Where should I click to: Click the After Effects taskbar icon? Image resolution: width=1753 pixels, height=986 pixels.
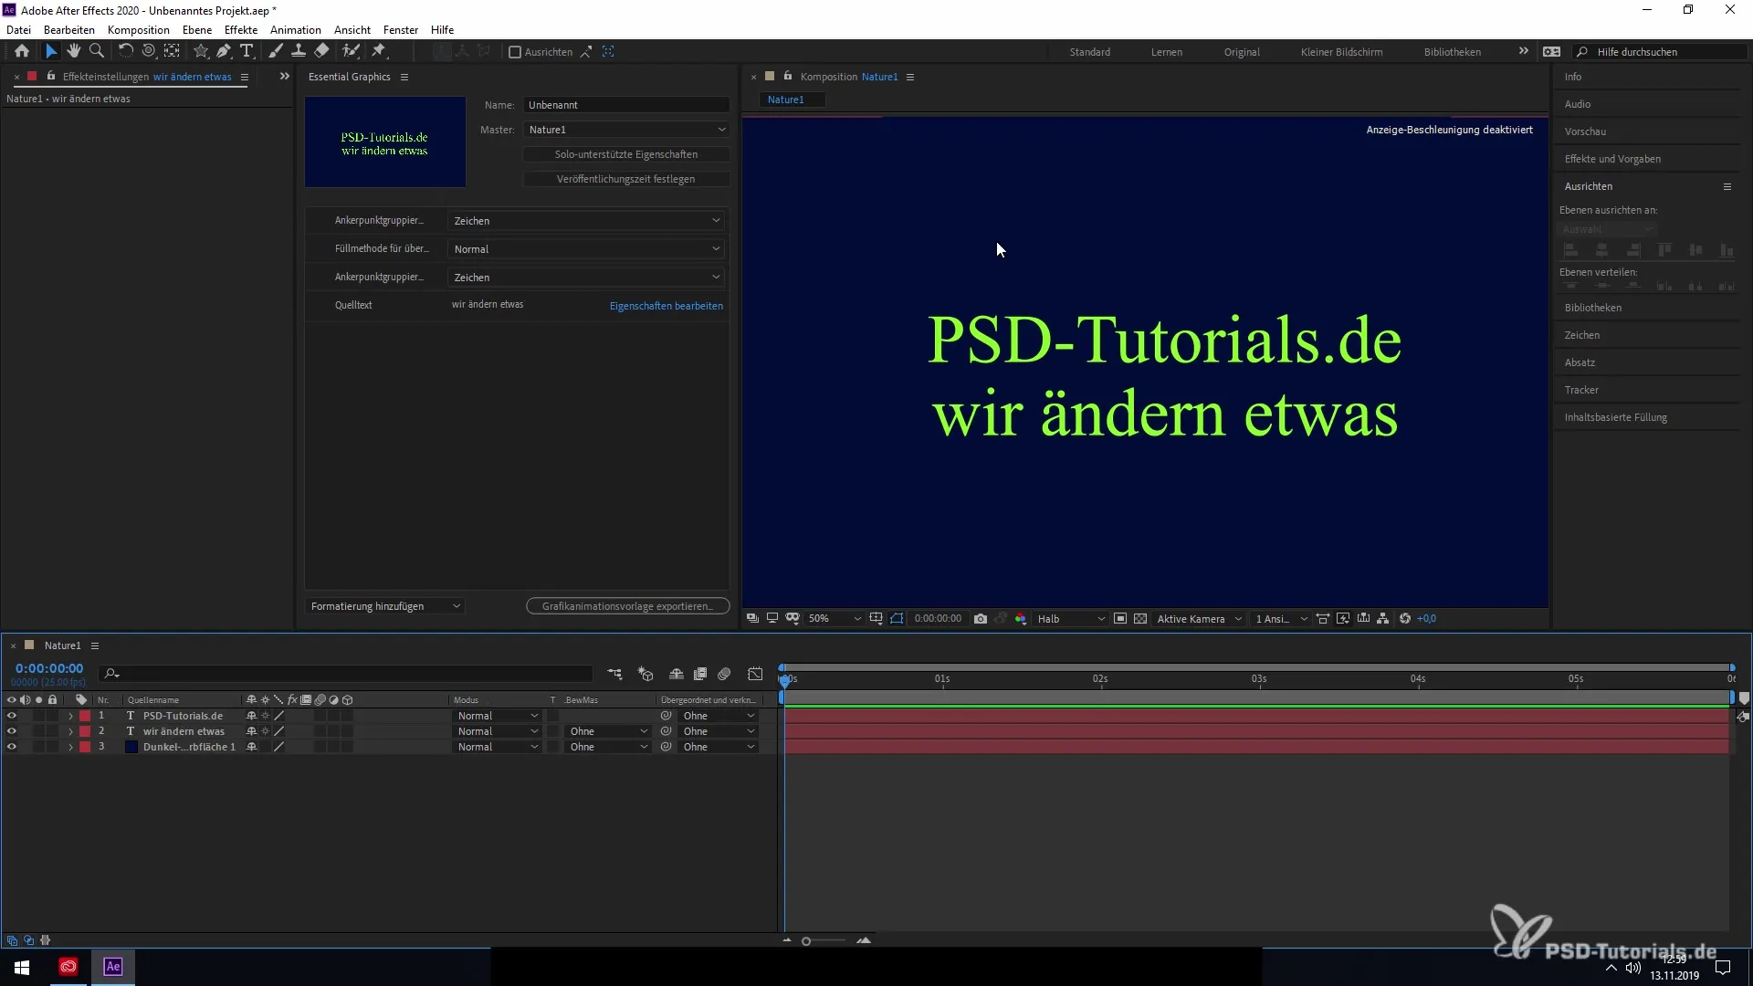click(x=112, y=967)
